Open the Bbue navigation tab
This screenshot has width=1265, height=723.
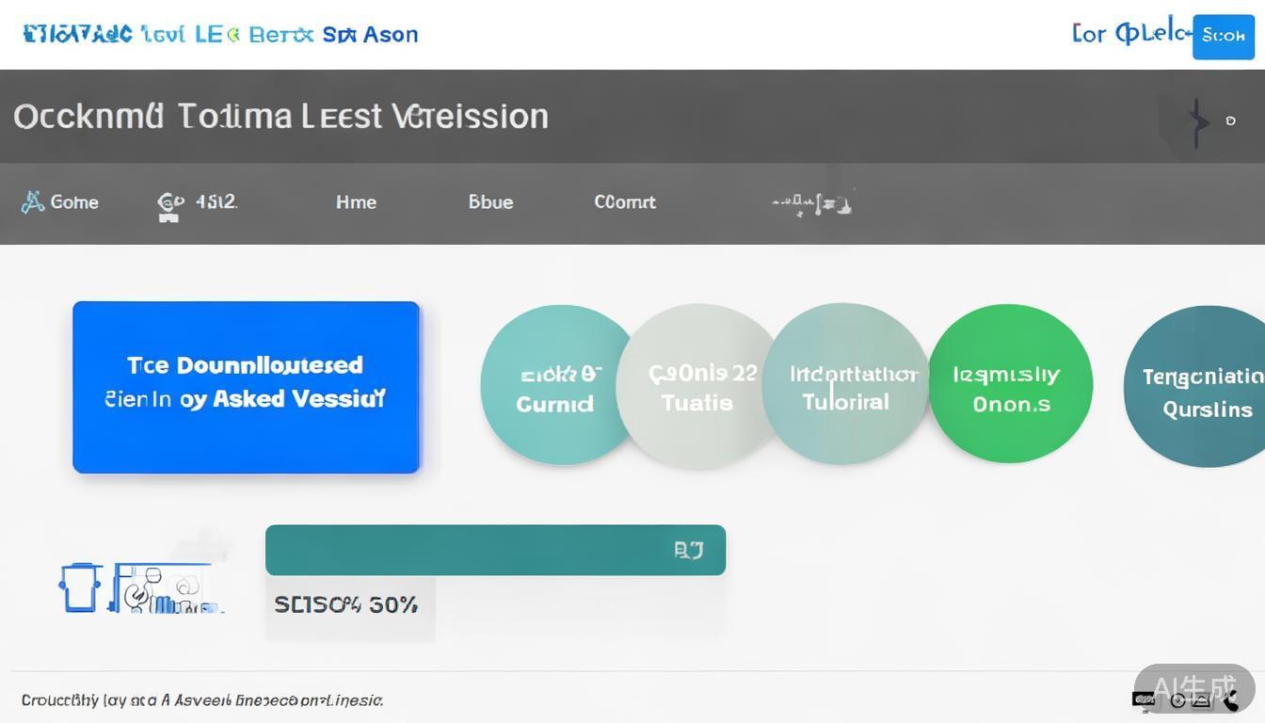[490, 202]
